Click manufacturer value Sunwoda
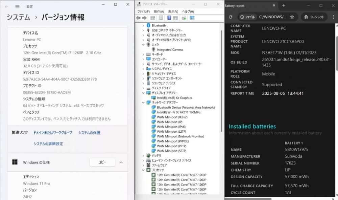This screenshot has width=338, height=200. pos(293,156)
